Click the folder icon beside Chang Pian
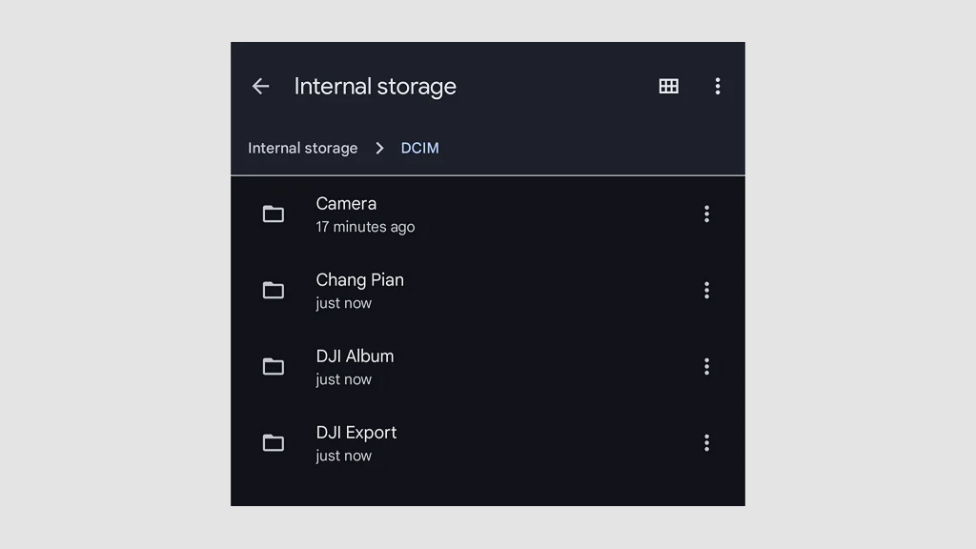976x549 pixels. pyautogui.click(x=274, y=290)
